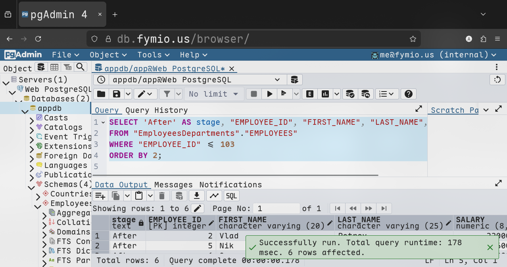Click the Execute query play button

(x=270, y=94)
